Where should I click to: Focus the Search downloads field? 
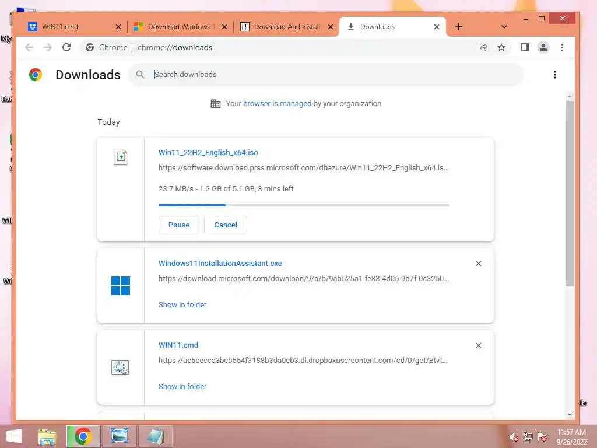(x=326, y=75)
